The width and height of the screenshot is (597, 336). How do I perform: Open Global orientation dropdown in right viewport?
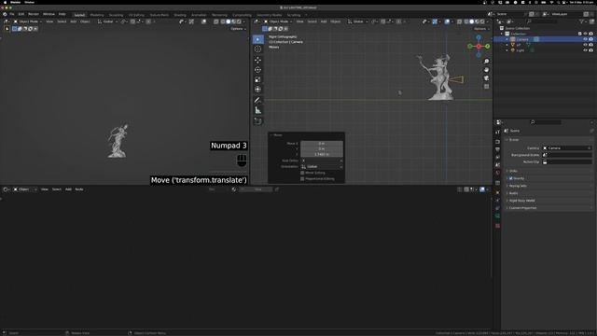(358, 21)
